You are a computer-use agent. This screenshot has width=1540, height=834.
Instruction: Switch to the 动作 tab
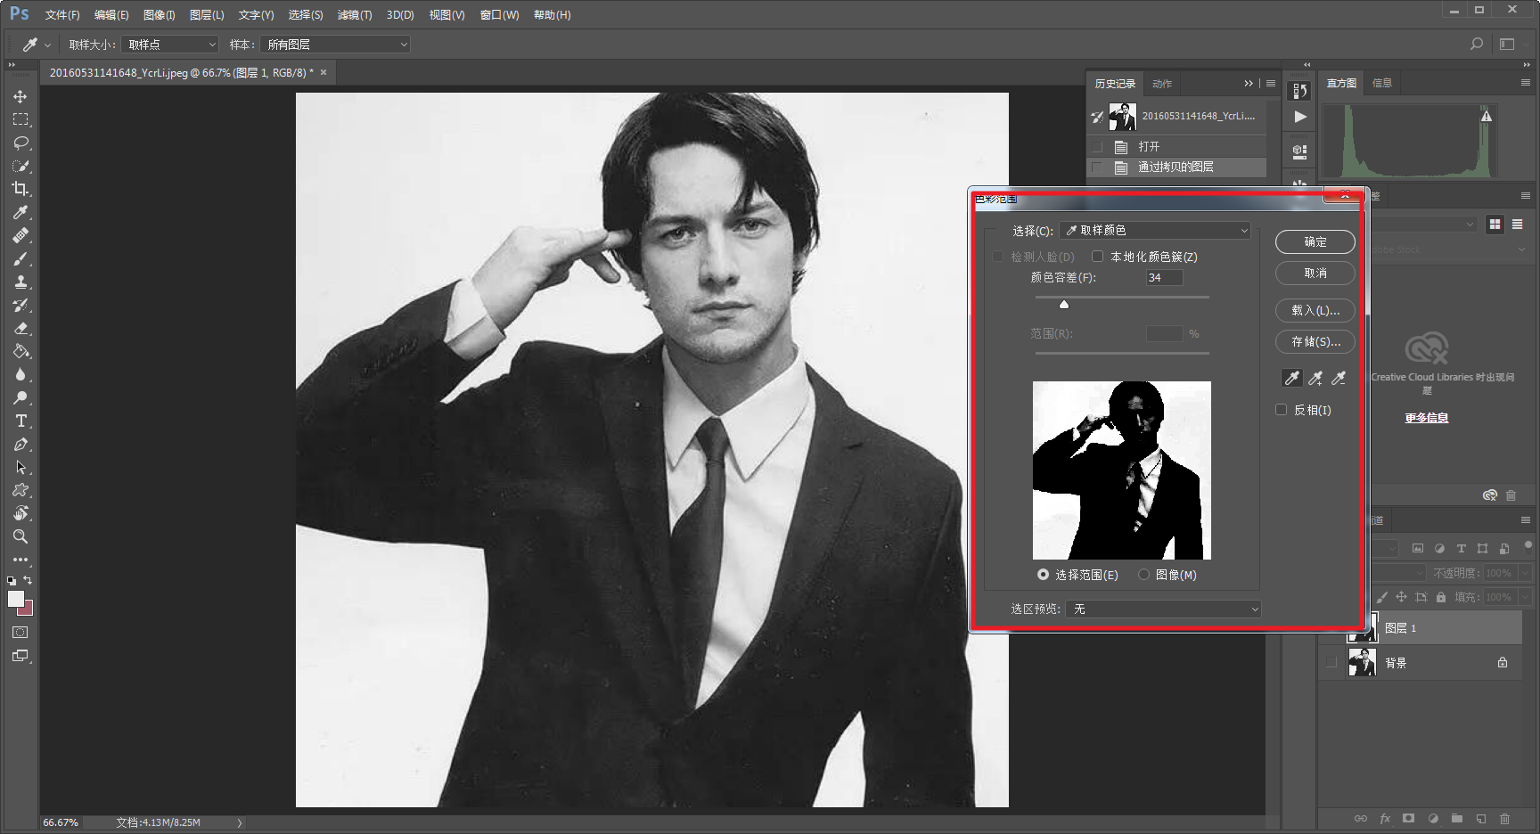point(1162,84)
